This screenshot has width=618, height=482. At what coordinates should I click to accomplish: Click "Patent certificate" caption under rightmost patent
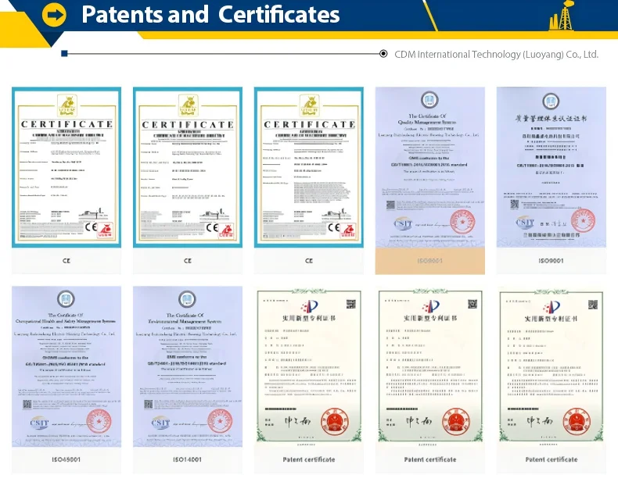tap(552, 459)
